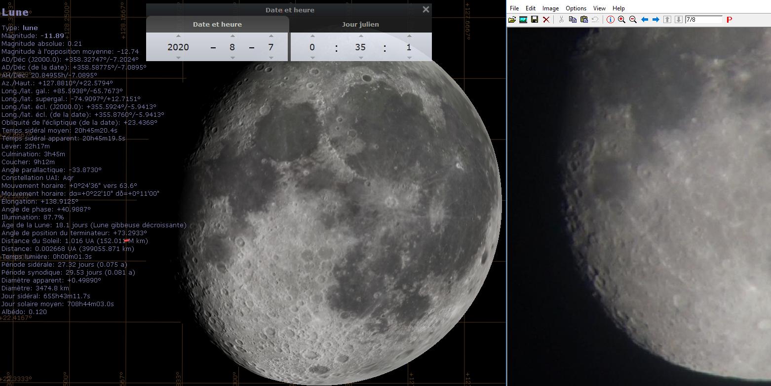Click the red P icon in toolbar
The image size is (771, 386).
coord(729,20)
